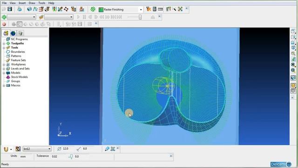Click the resize to fit icon
This screenshot has width=298, height=168.
[x=293, y=65]
